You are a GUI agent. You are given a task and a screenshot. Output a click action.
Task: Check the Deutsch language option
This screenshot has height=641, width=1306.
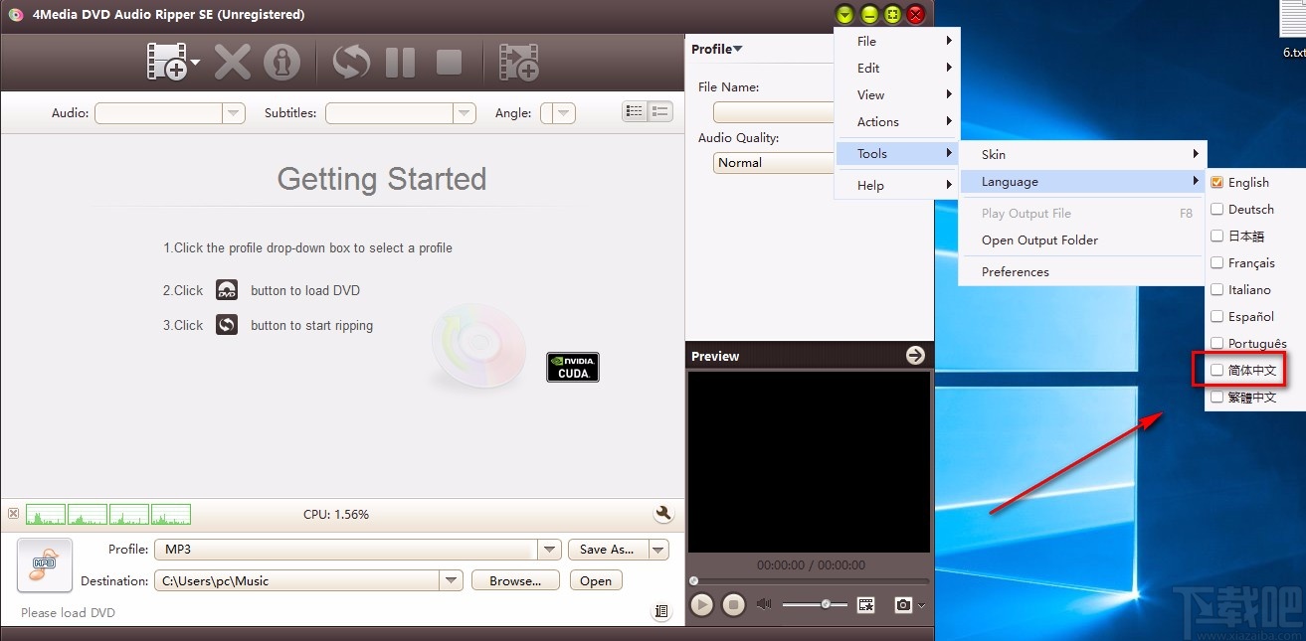click(1216, 209)
